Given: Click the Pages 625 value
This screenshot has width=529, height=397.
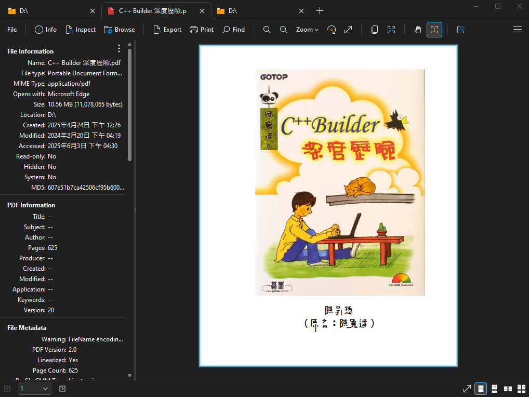Looking at the screenshot, I should pyautogui.click(x=52, y=248).
